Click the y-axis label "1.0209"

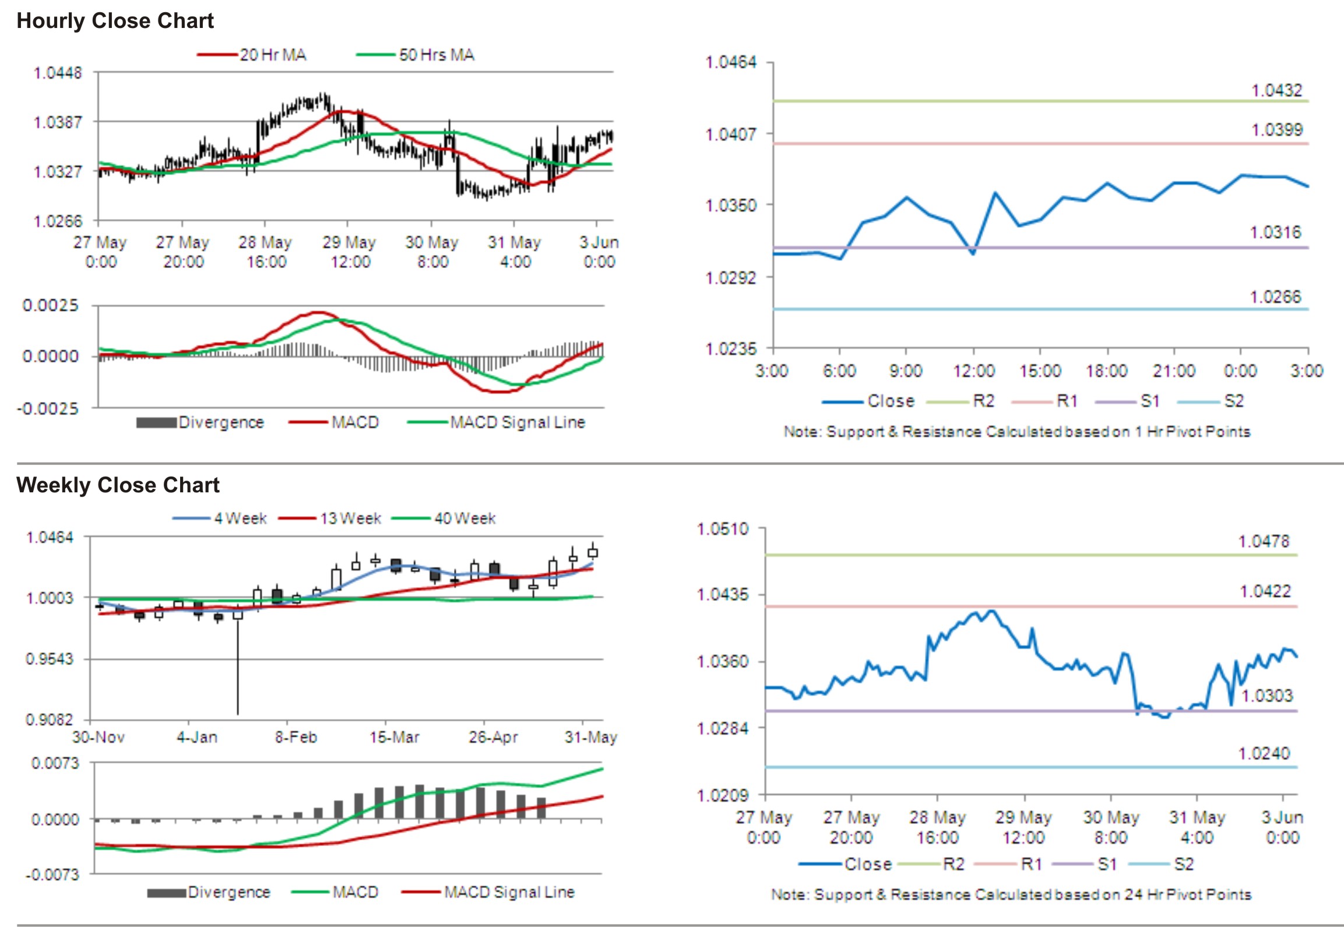point(723,795)
